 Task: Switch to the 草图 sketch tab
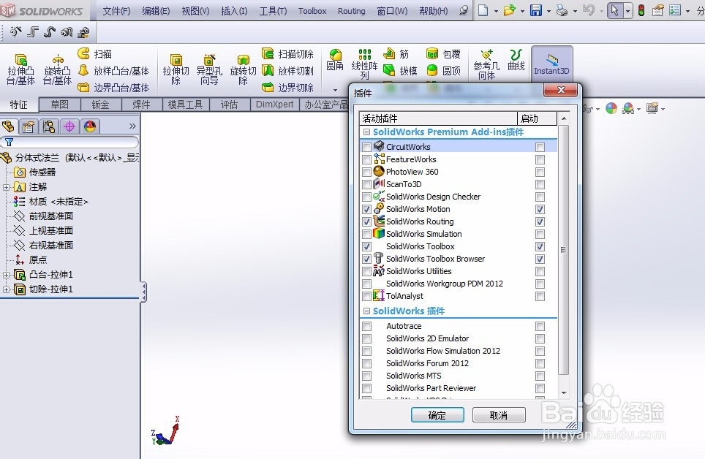[x=59, y=105]
